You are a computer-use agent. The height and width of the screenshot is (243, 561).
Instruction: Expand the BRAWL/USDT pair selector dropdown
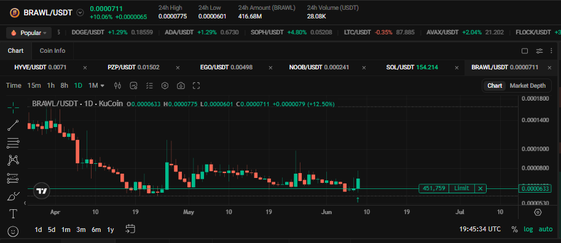click(x=80, y=12)
